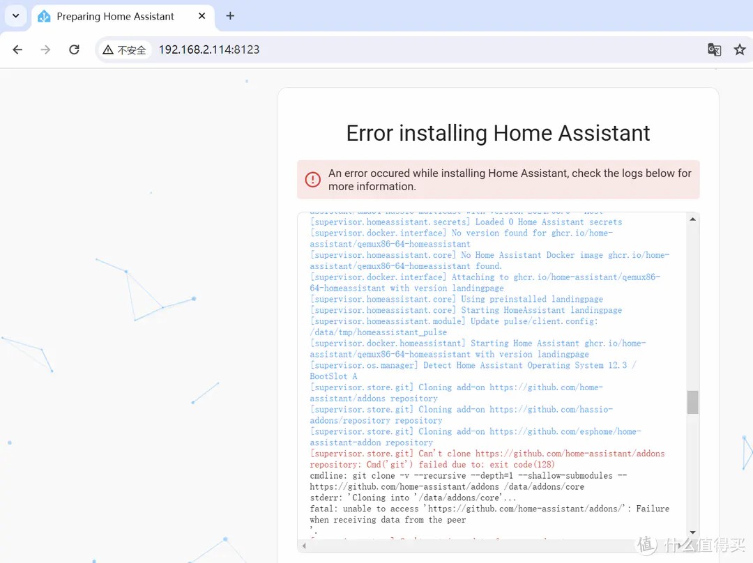Click the red error alert icon
This screenshot has width=753, height=563.
coord(313,180)
